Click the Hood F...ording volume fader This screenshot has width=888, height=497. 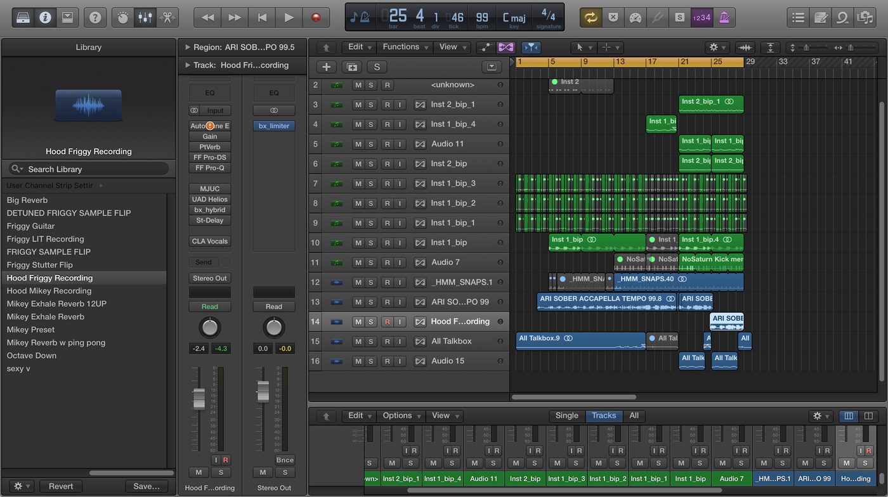(x=199, y=398)
